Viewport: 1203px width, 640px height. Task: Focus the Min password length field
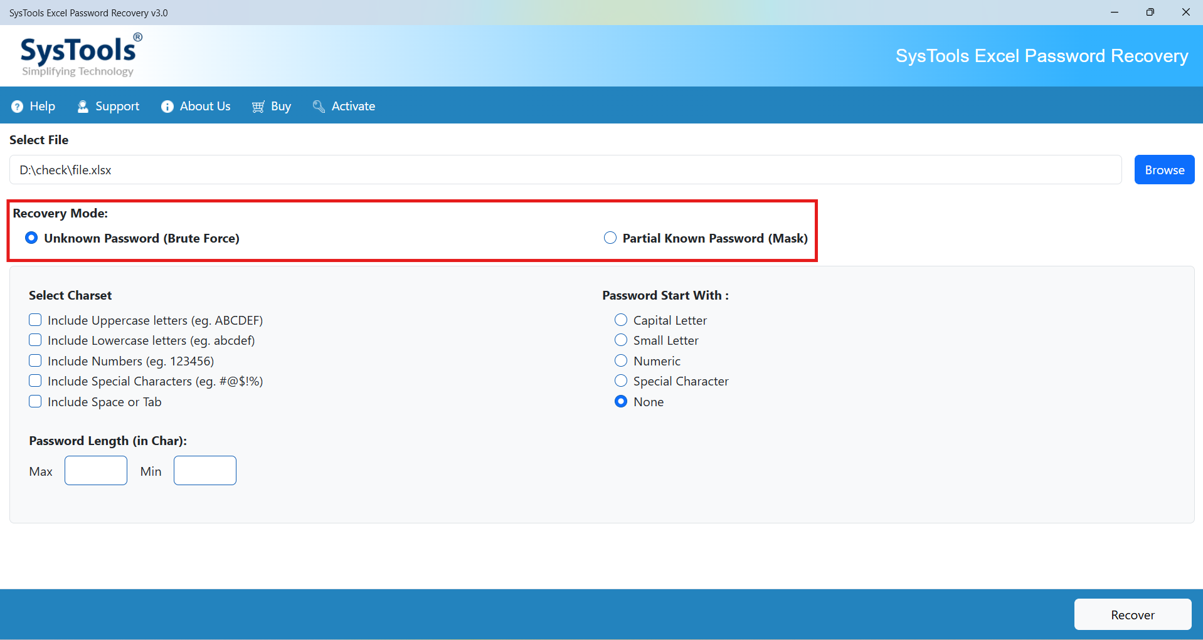[205, 471]
